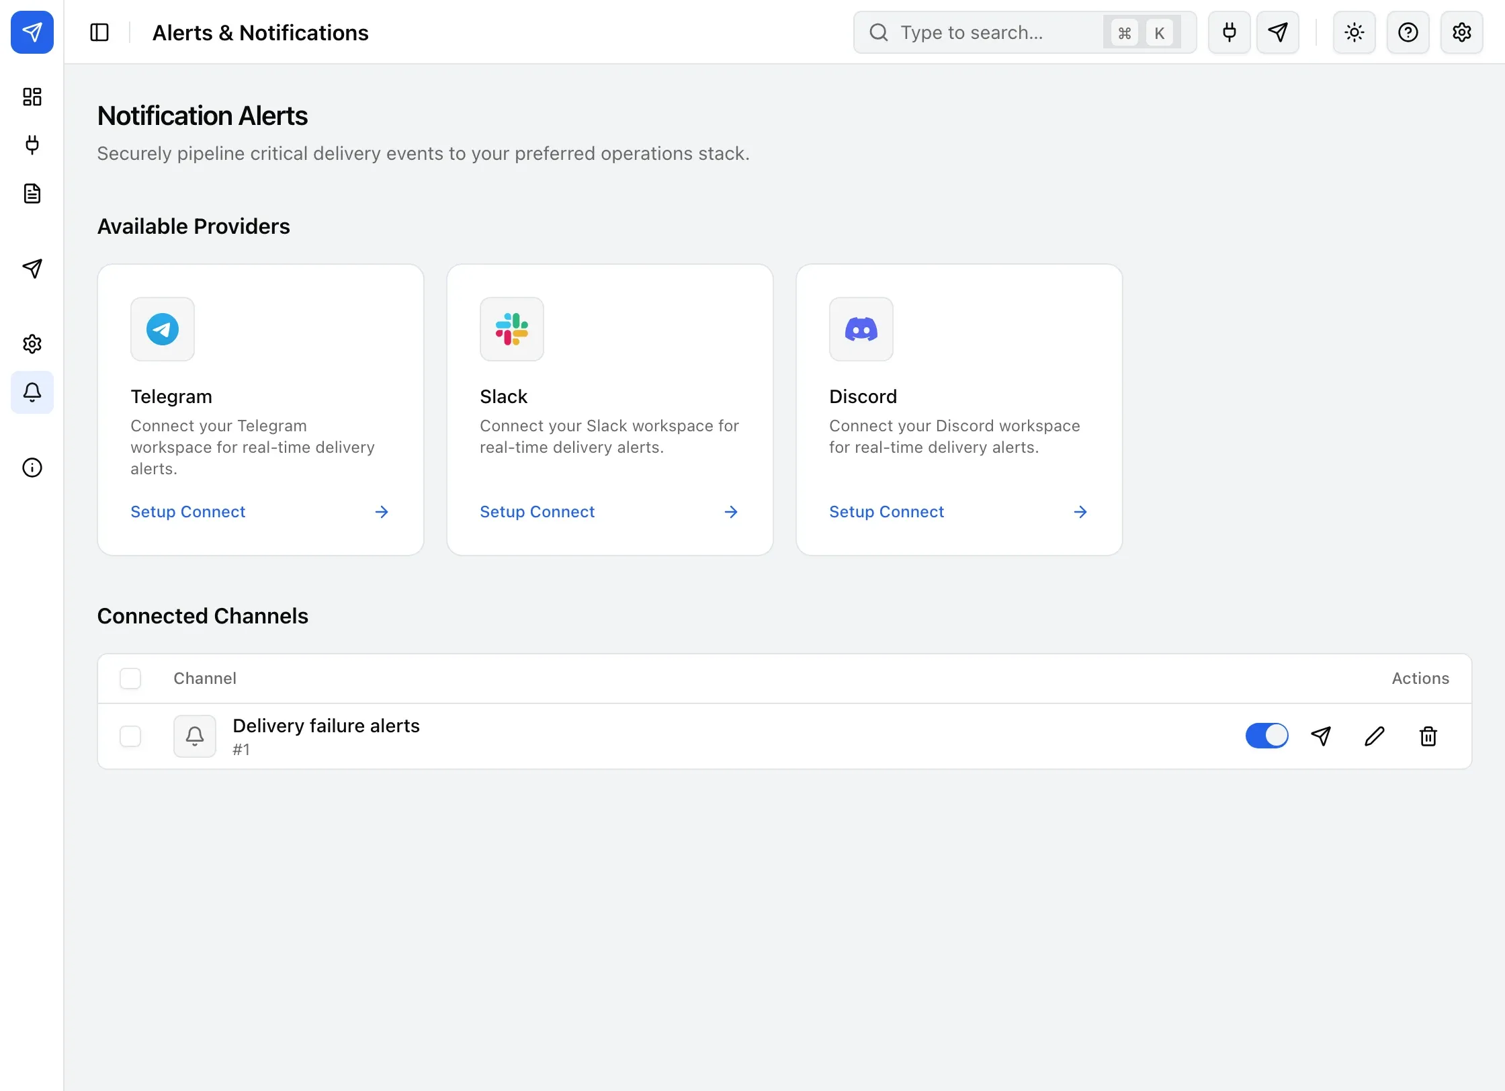Image resolution: width=1505 pixels, height=1091 pixels.
Task: Click the Telegram logo icon
Action: (163, 329)
